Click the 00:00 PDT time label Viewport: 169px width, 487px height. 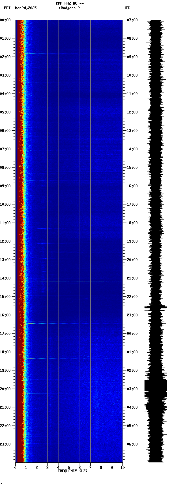tap(6, 20)
